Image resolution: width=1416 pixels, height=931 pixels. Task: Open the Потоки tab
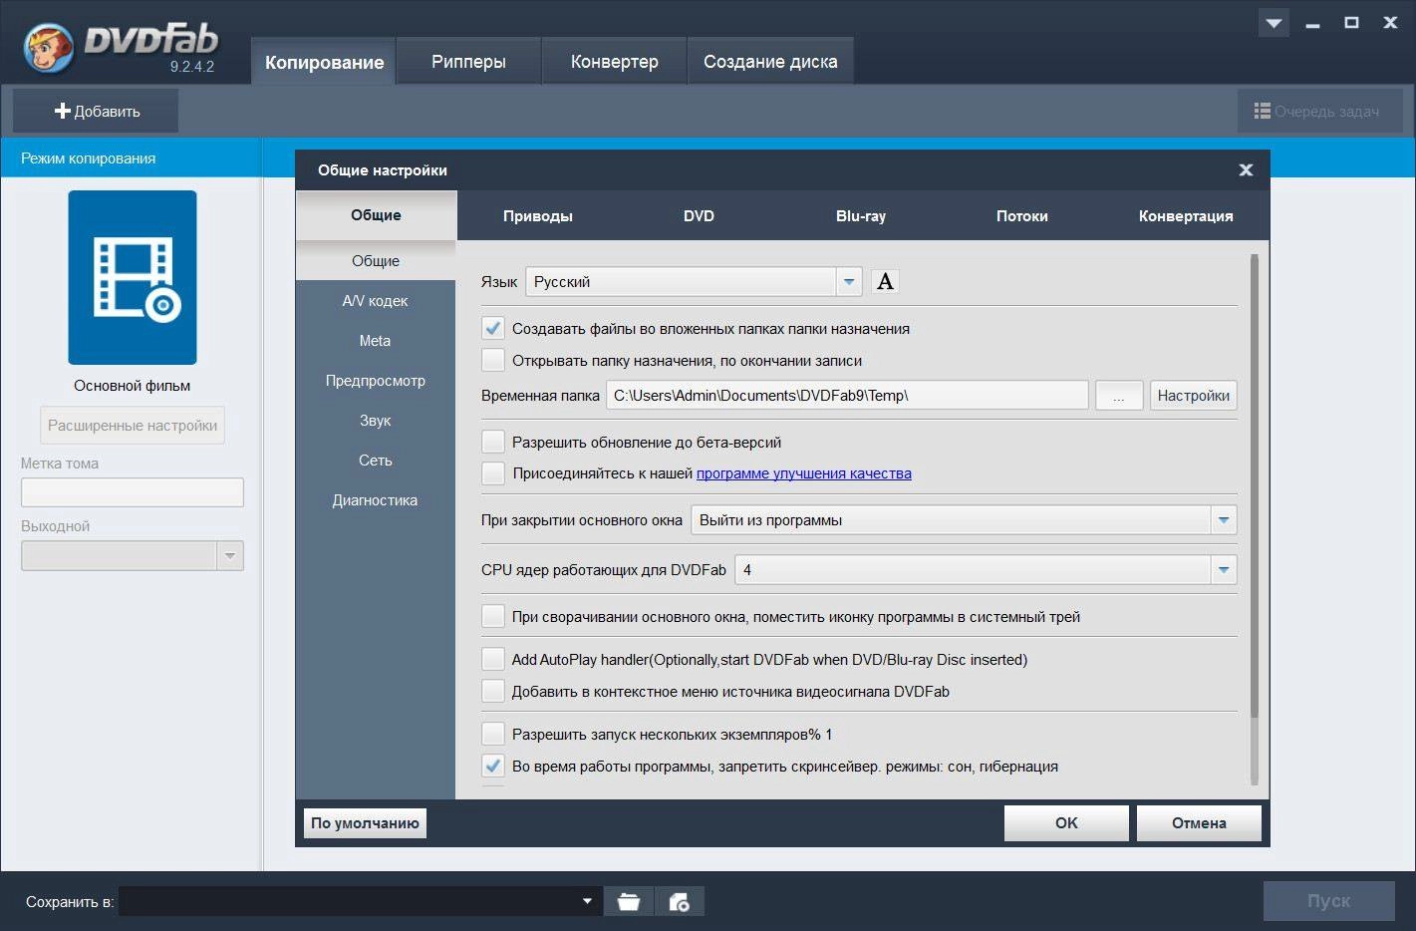click(x=1022, y=215)
